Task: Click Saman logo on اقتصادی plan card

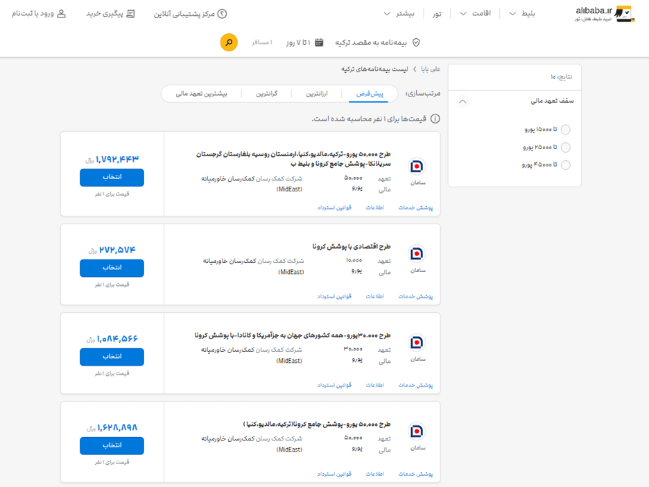Action: coord(417,254)
